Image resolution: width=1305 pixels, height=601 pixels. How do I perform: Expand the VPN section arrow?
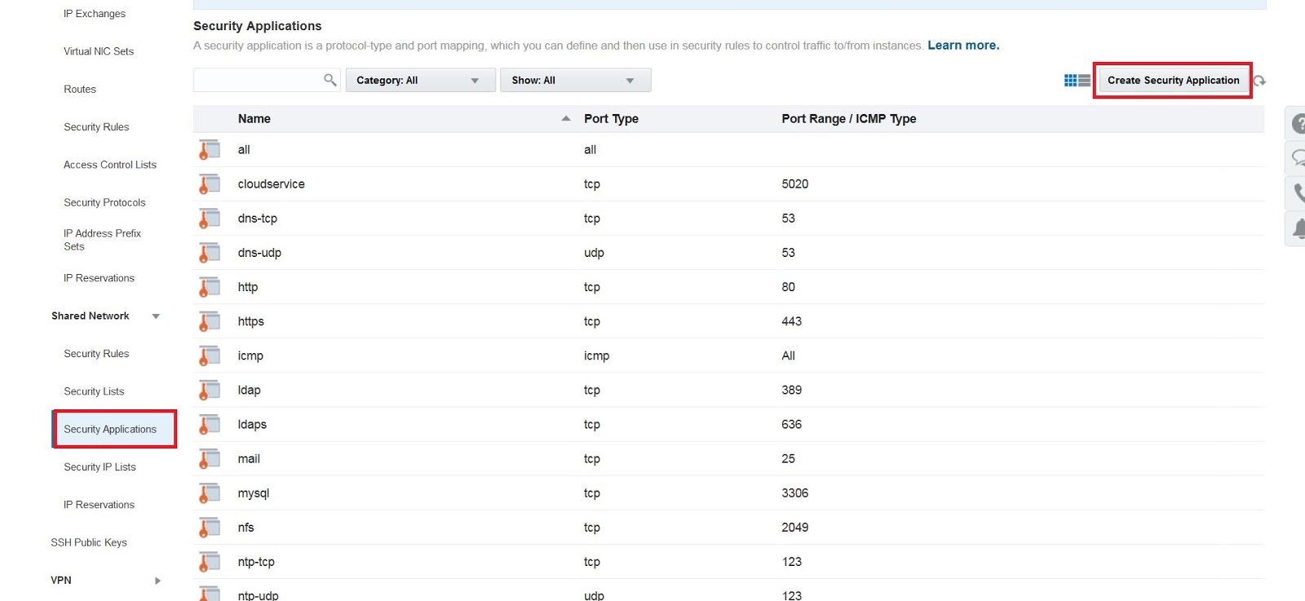(x=157, y=581)
